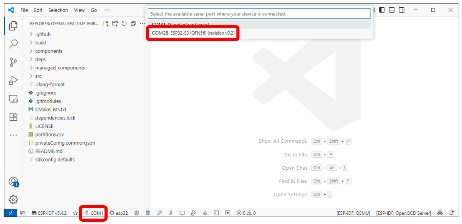Open the Source Control view
The height and width of the screenshot is (224, 462).
pyautogui.click(x=13, y=62)
